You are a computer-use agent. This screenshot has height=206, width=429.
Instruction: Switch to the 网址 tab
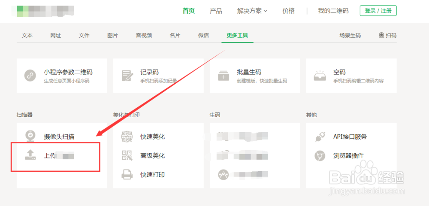pos(56,35)
